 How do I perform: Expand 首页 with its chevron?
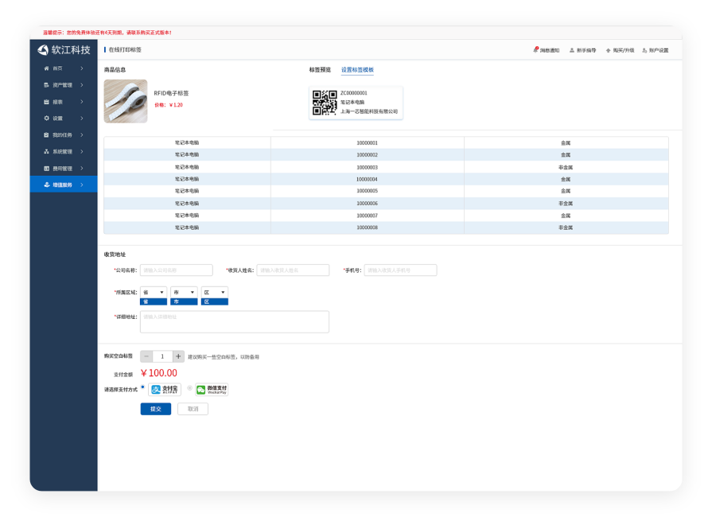pos(82,68)
